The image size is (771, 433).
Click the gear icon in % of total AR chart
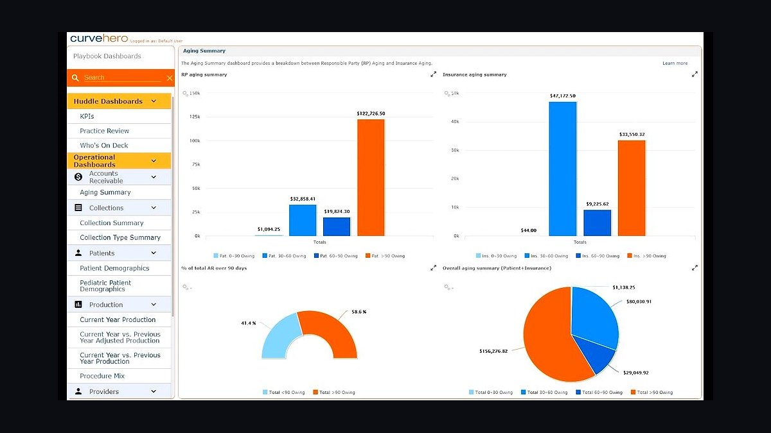[x=186, y=287]
